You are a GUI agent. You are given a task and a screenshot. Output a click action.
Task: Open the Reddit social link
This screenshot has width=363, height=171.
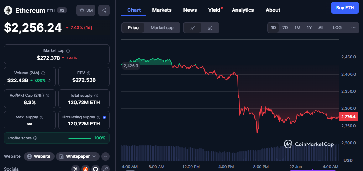[85, 169]
